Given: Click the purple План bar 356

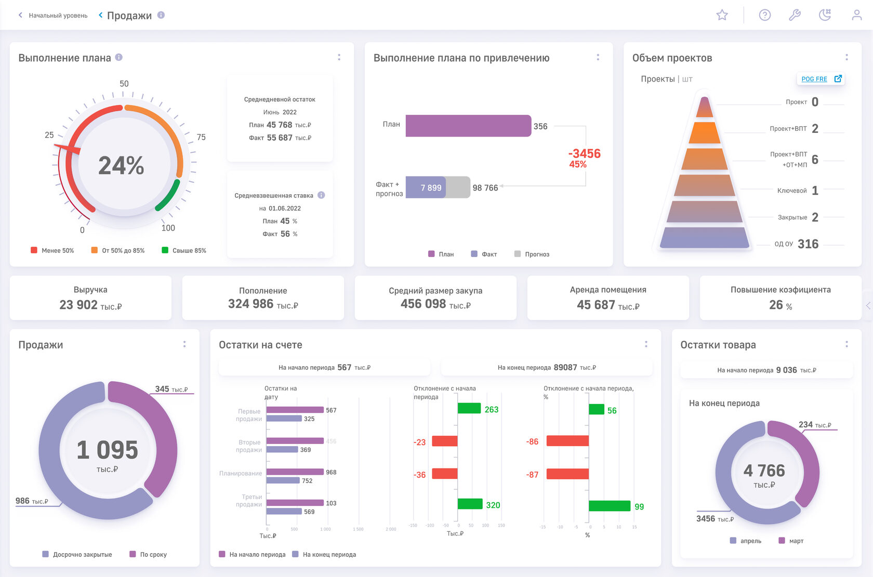Looking at the screenshot, I should 468,126.
